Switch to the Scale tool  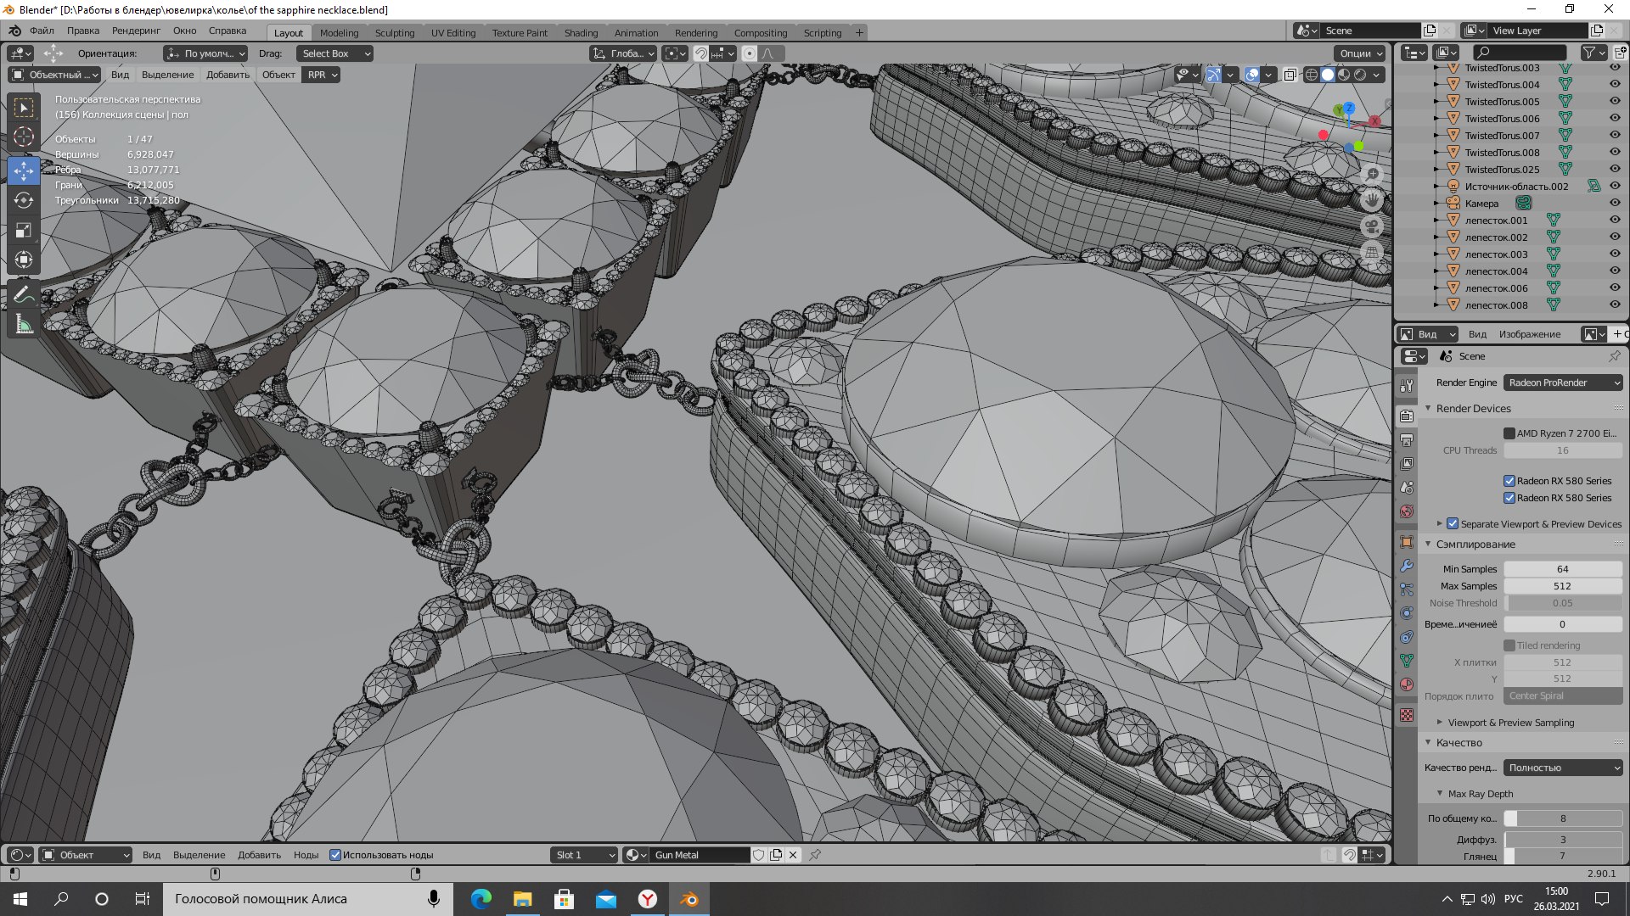[x=24, y=230]
